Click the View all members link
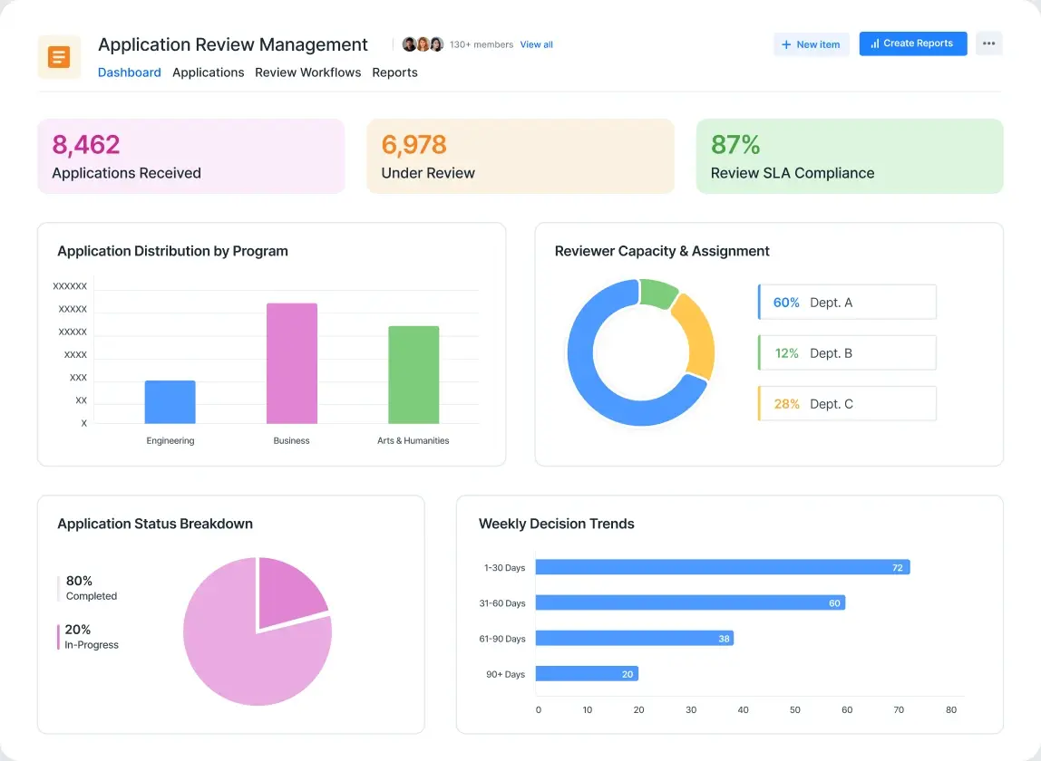This screenshot has height=761, width=1041. [536, 44]
